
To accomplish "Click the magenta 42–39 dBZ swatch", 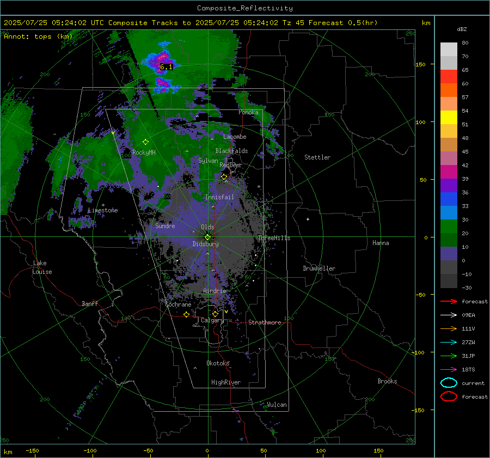I will [x=449, y=172].
